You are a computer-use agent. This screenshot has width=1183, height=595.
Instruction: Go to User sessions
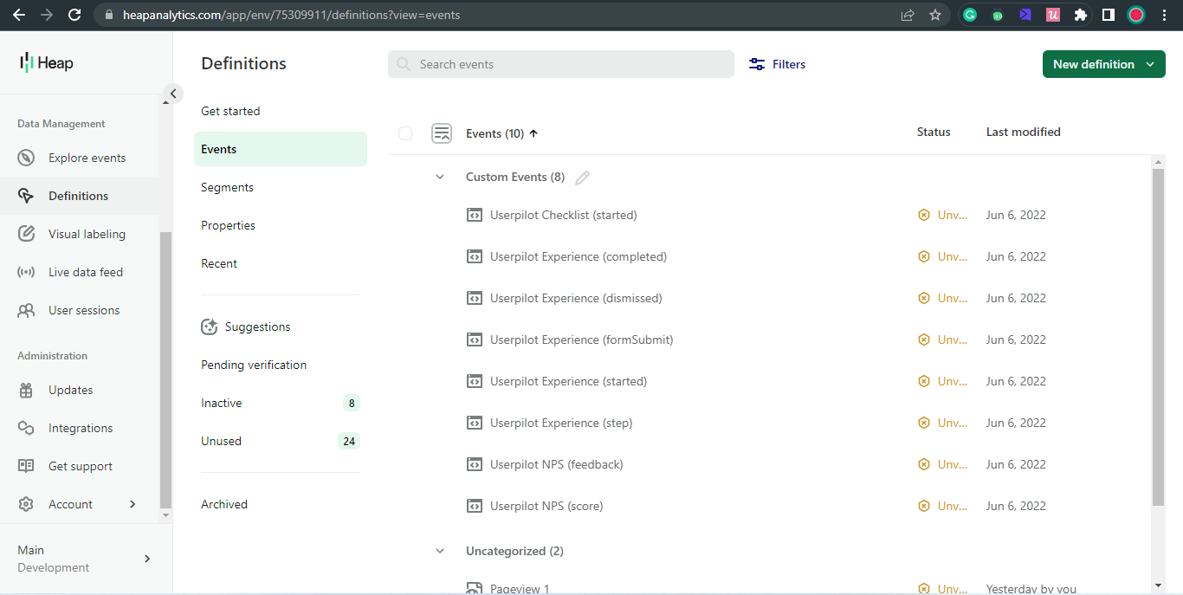[84, 310]
